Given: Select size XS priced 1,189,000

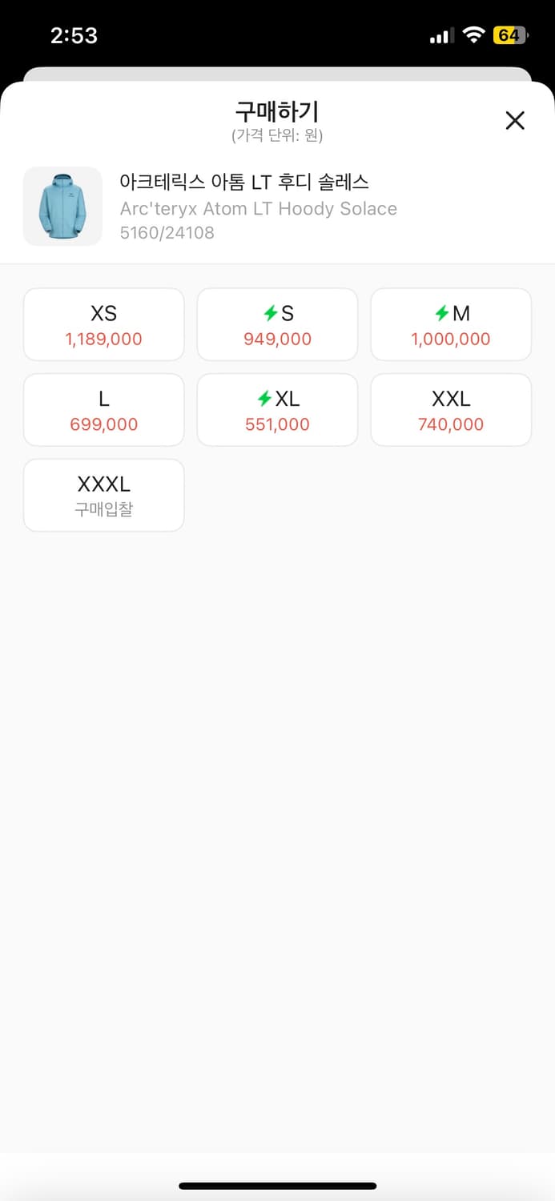Looking at the screenshot, I should click(x=104, y=324).
